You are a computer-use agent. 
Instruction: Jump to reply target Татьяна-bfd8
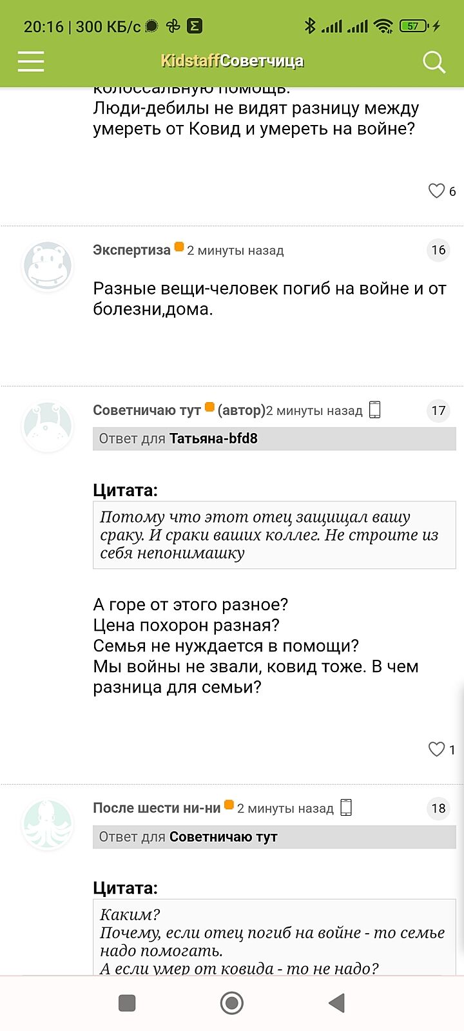[213, 439]
